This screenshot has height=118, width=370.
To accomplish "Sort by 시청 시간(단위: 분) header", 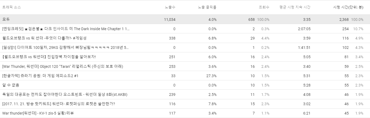I will point(346,7).
